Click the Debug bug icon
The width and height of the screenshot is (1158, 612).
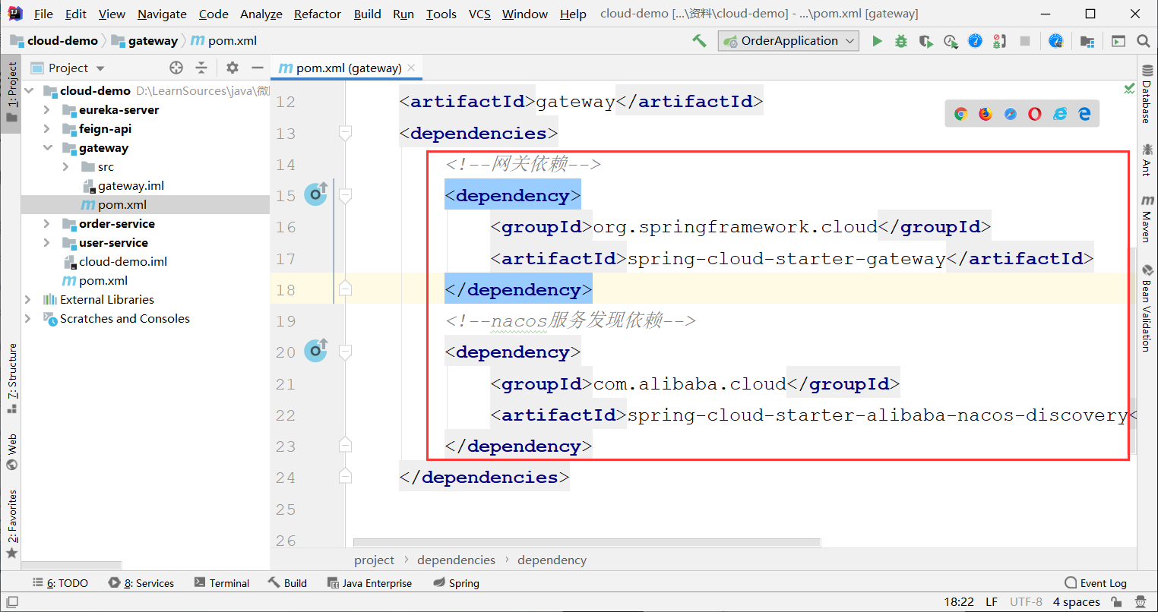(x=901, y=41)
